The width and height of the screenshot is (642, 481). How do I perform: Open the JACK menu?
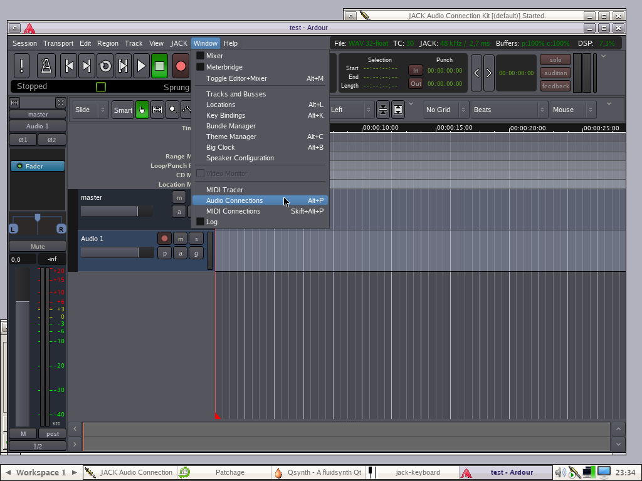coord(179,43)
